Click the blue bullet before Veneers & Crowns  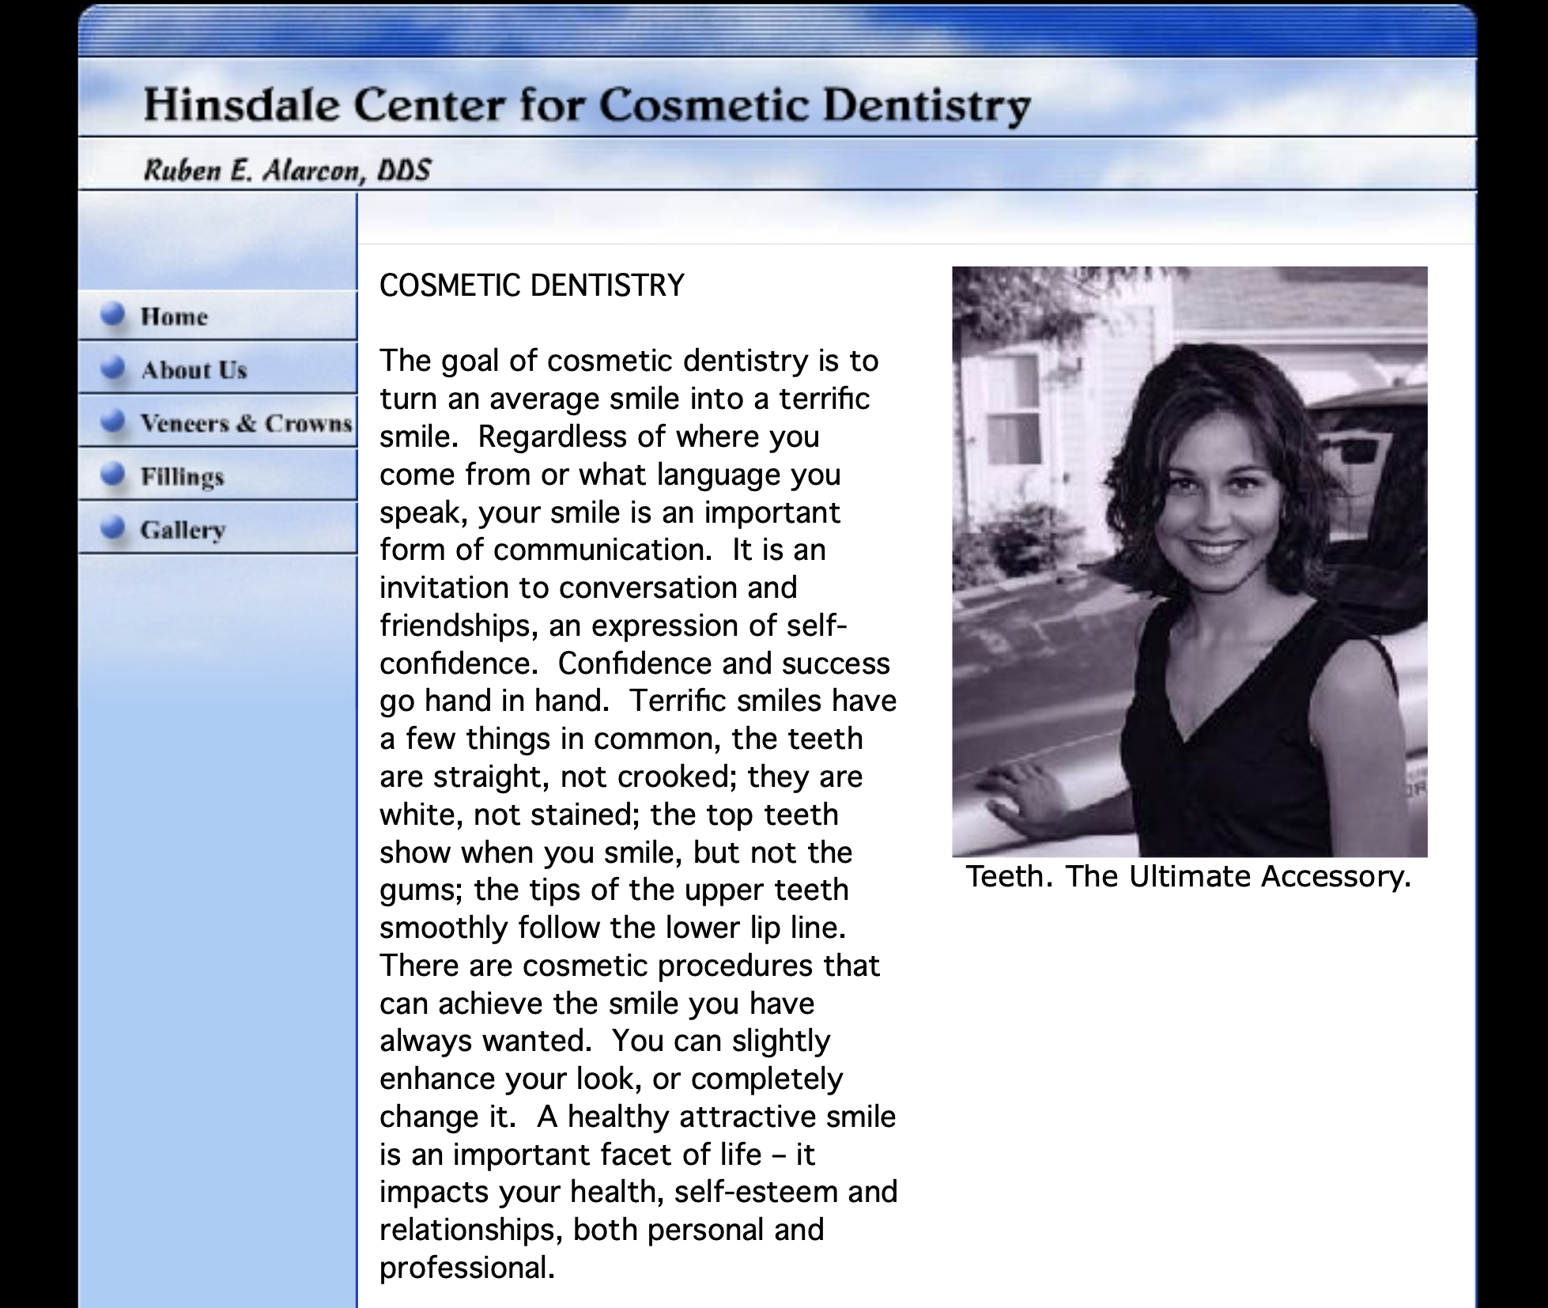click(x=114, y=422)
